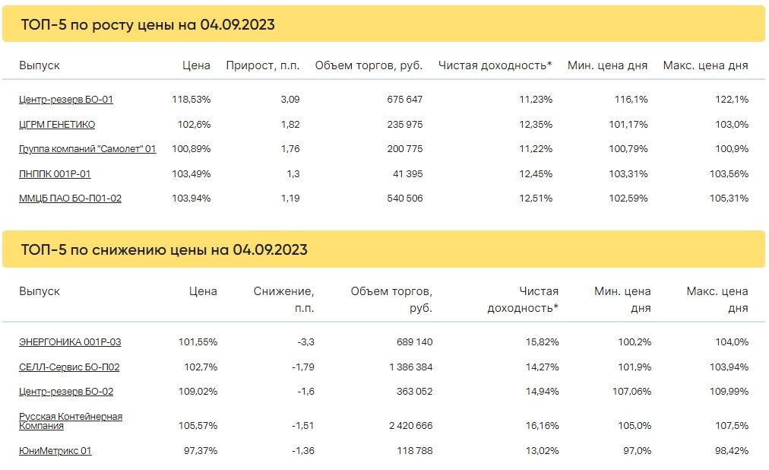Open the ПНППК 001Р-01 issue link
Screen dimensions: 769x470
pos(55,174)
